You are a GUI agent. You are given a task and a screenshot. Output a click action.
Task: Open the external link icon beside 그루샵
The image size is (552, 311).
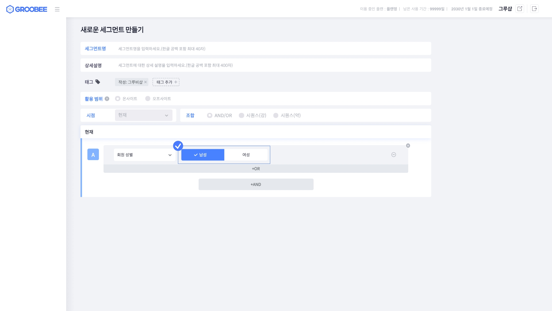pos(520,9)
